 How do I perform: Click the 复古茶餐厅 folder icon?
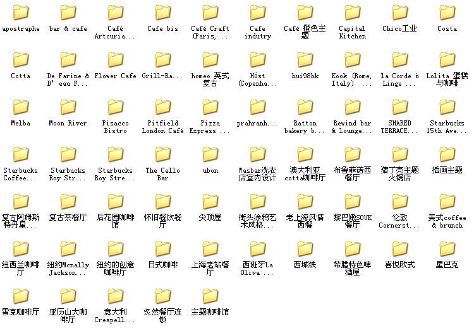68,201
